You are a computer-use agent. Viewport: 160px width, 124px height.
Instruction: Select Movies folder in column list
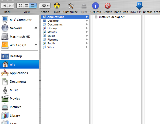click(x=65, y=32)
